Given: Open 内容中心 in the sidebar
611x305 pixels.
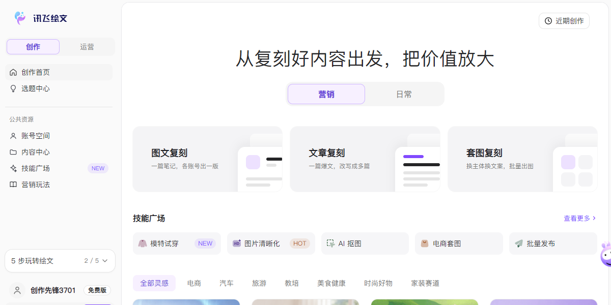Looking at the screenshot, I should click(59, 152).
